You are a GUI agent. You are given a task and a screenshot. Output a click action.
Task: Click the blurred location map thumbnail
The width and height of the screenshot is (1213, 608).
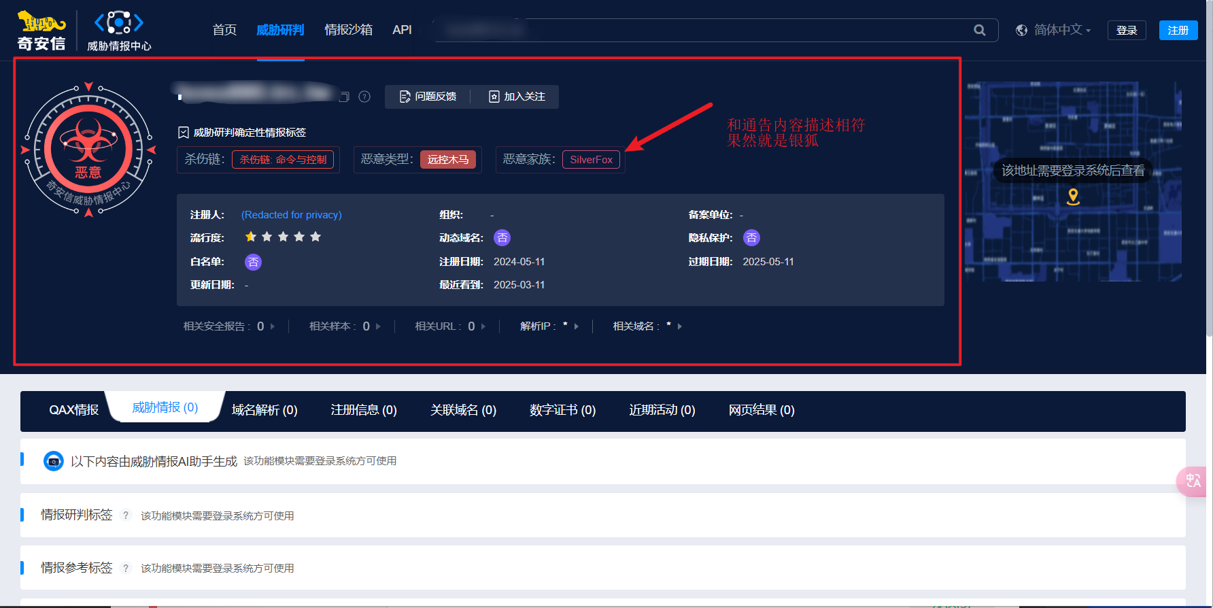(x=1073, y=182)
